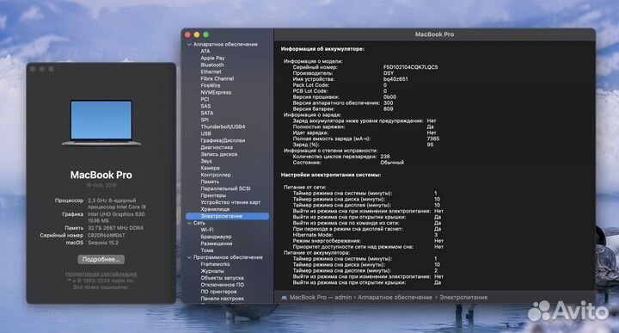Click the macOS Sequoia 15.2 version text
The width and height of the screenshot is (619, 333).
103,243
